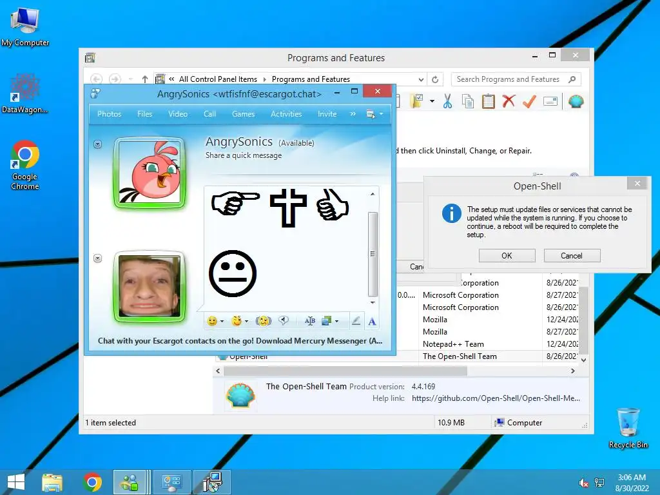
Task: Click AngrySonics pink bird display picture
Action: click(x=150, y=173)
